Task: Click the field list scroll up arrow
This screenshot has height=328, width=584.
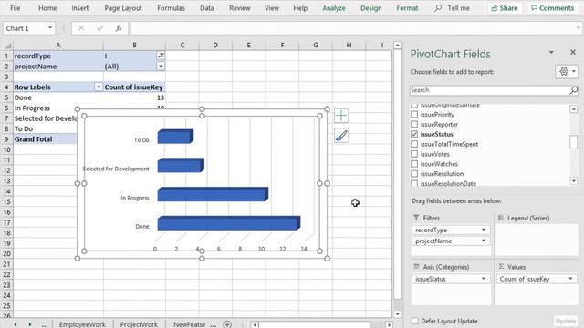Action: tap(574, 109)
